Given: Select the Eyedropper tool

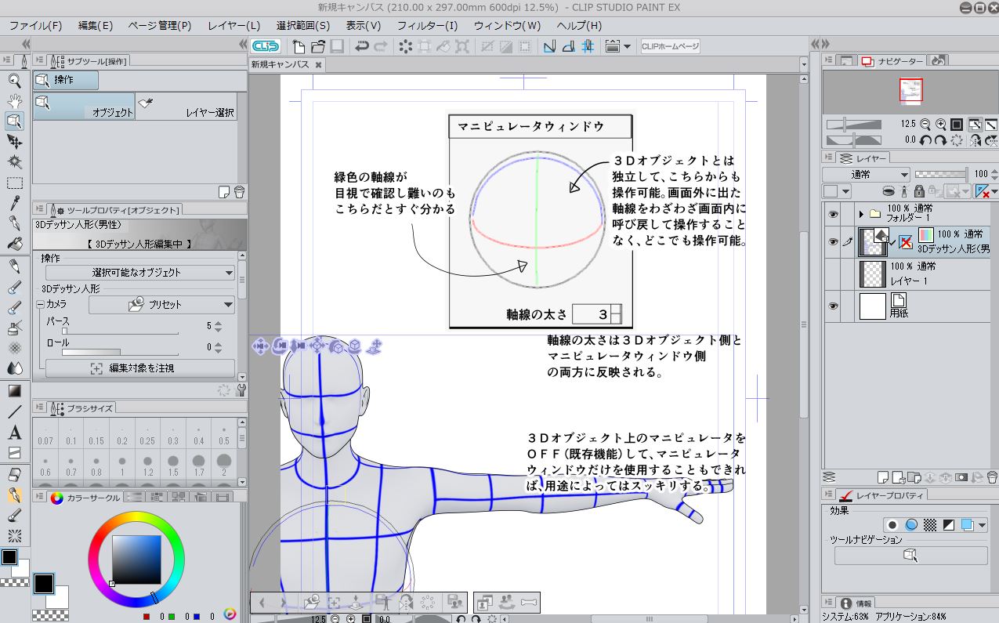Looking at the screenshot, I should [14, 204].
